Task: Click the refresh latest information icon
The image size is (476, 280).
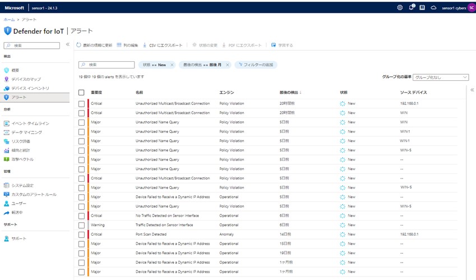Action: (78, 45)
